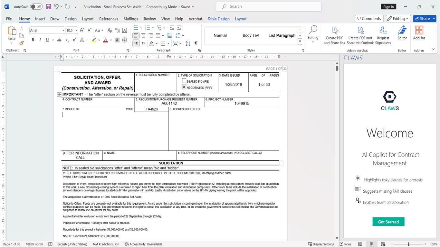The height and width of the screenshot is (247, 440).
Task: Apply yellow text highlight color
Action: pos(94,40)
